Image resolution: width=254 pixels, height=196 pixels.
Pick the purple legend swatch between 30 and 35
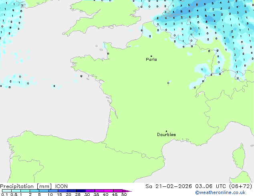[x=90, y=191]
